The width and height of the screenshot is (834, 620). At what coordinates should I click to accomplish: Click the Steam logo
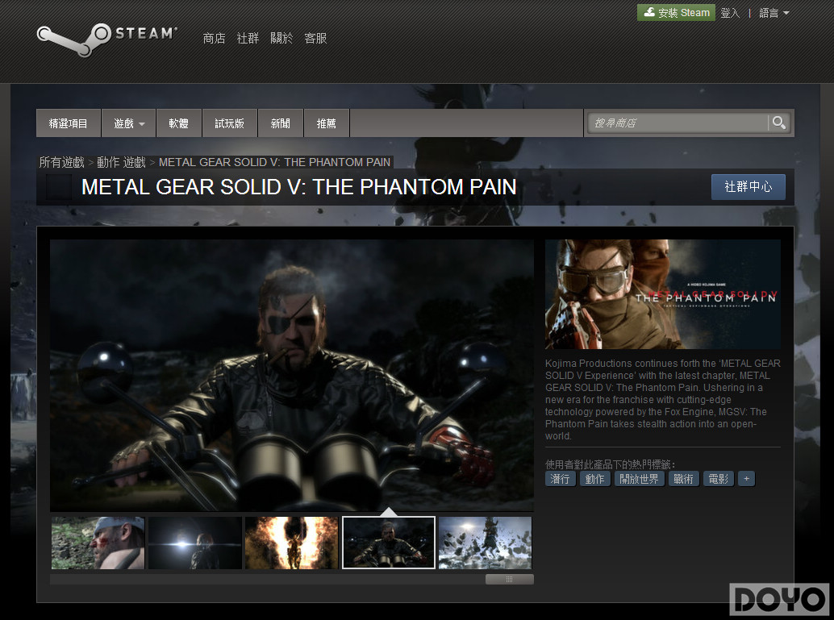(107, 40)
